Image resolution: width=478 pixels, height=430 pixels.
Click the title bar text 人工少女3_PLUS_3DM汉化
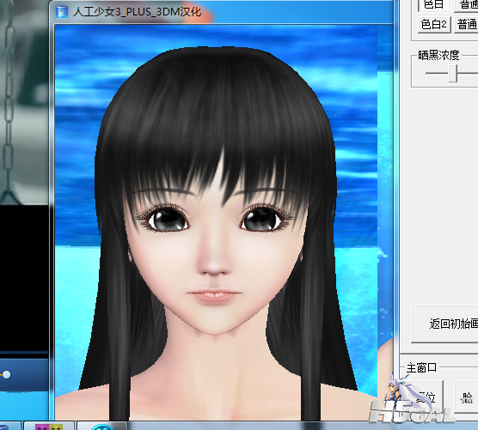tap(137, 12)
